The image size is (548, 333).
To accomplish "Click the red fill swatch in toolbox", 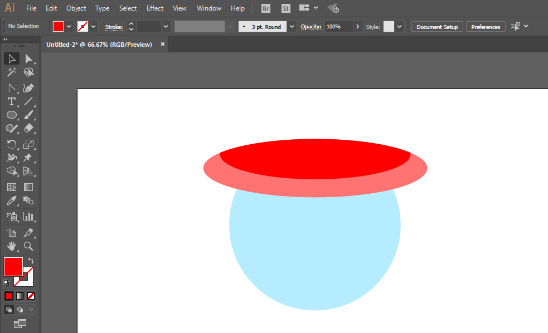I will (13, 267).
